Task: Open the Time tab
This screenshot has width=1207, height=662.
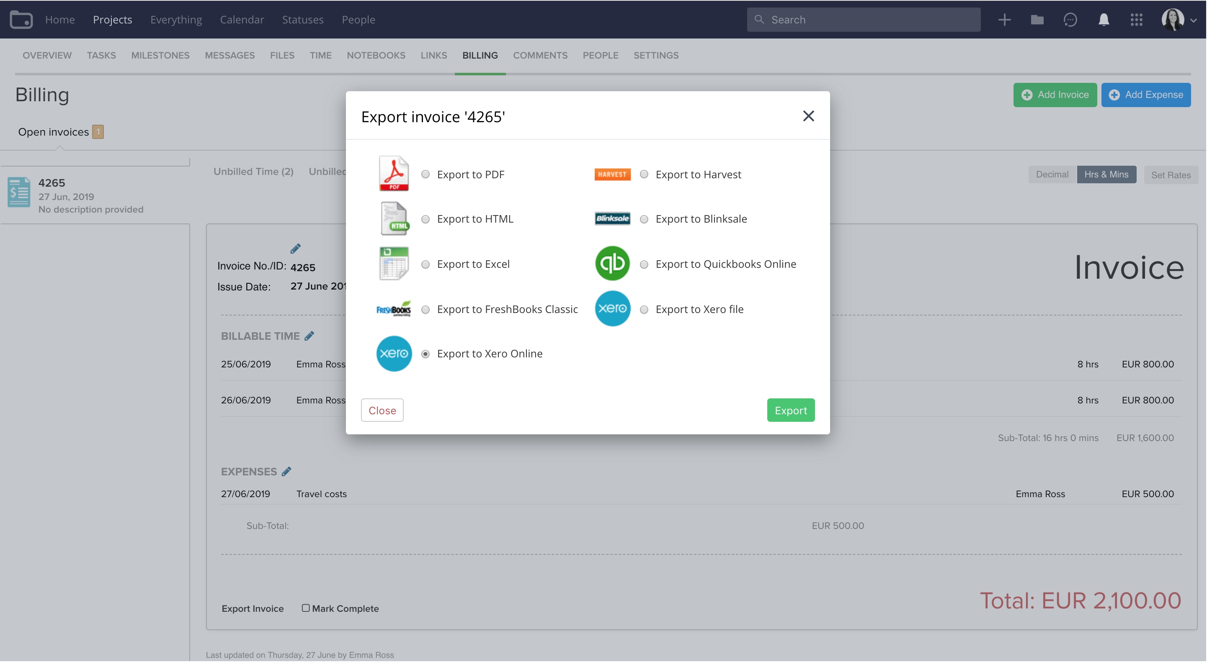Action: 320,55
